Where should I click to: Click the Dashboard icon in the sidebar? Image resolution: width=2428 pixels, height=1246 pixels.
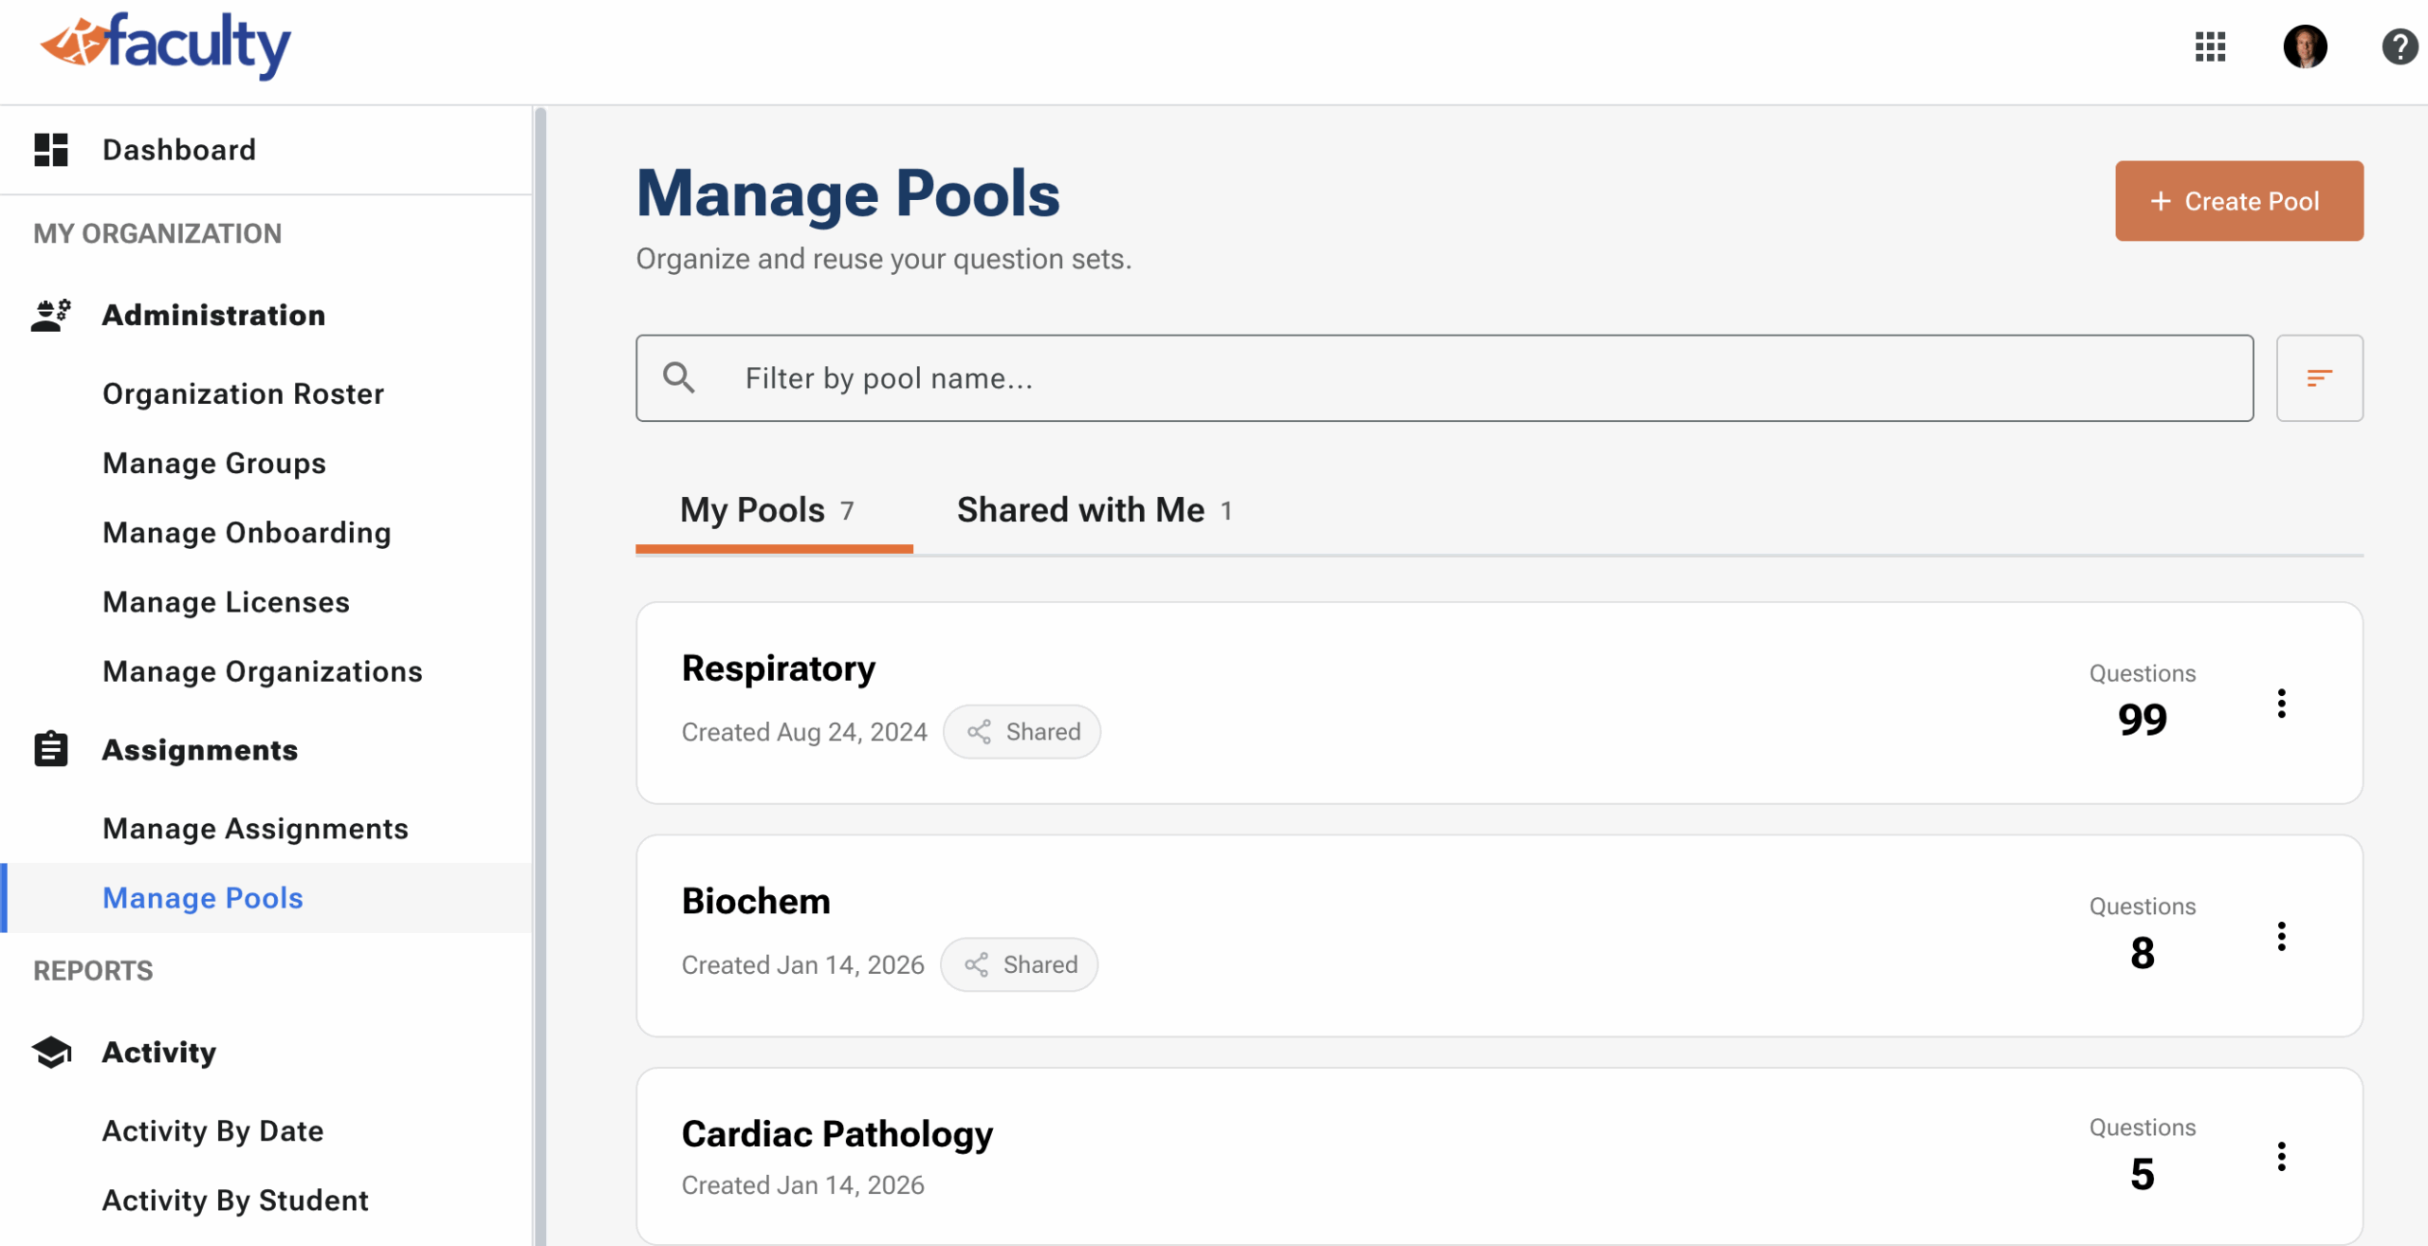(52, 149)
